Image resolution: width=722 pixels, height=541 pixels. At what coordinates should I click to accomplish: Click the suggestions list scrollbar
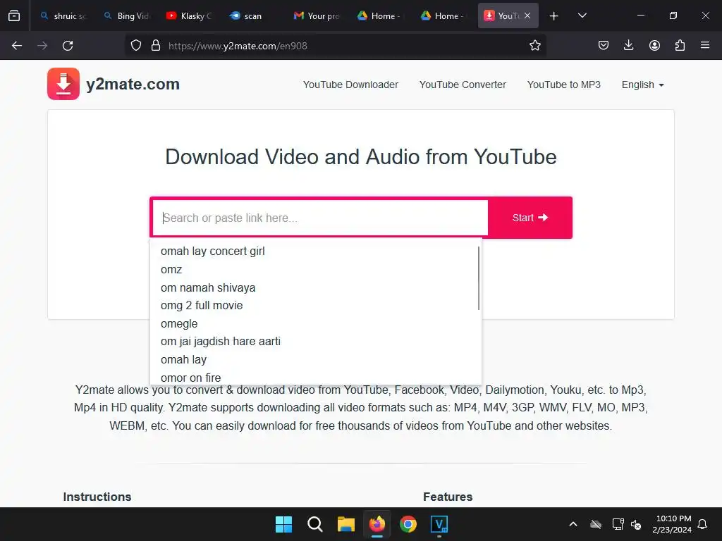pyautogui.click(x=479, y=278)
